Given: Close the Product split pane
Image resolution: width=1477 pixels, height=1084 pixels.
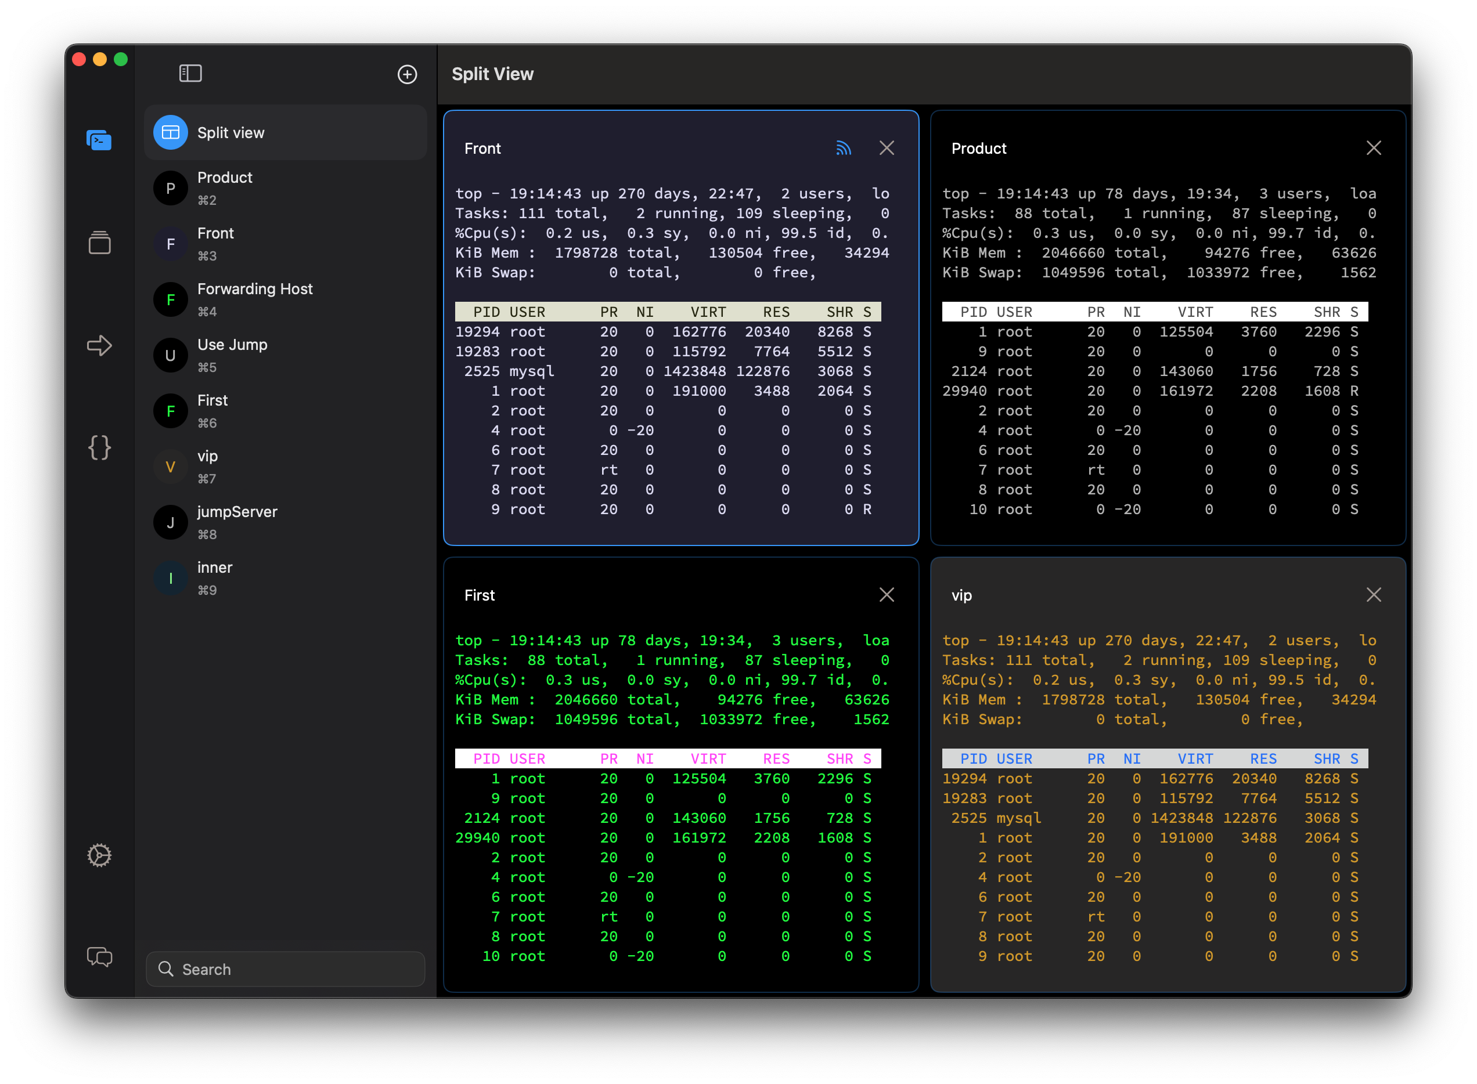Looking at the screenshot, I should pos(1373,149).
